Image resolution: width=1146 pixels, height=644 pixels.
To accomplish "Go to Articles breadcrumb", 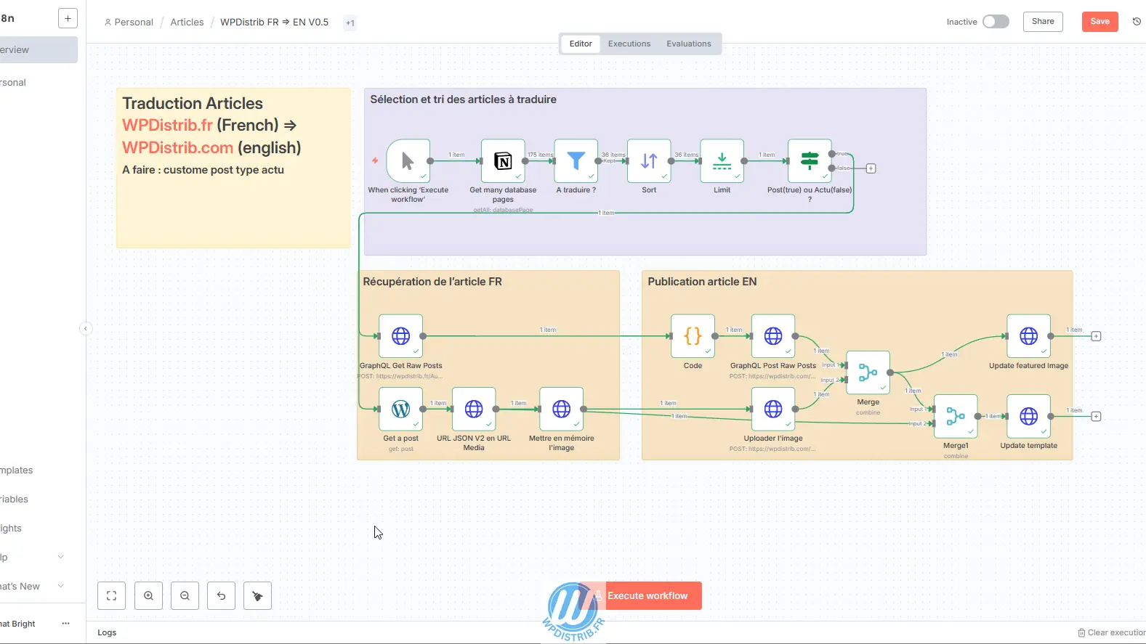I will (187, 23).
